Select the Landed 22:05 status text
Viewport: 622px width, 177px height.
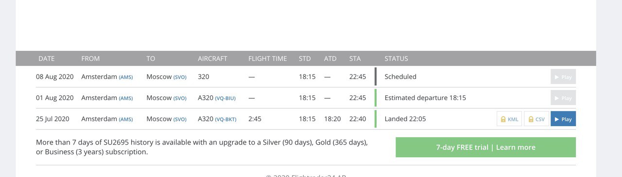[405, 119]
